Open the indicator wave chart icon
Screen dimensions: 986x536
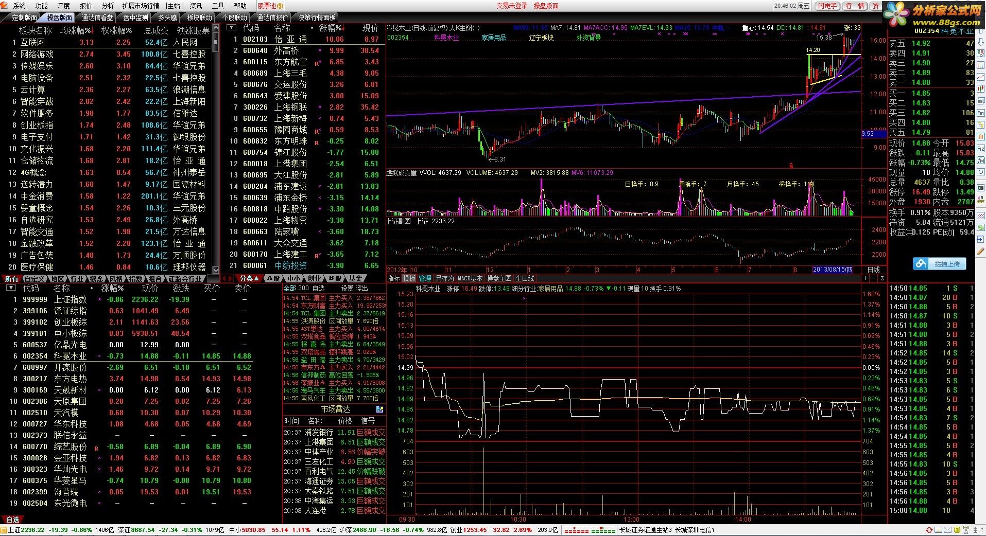[x=981, y=216]
